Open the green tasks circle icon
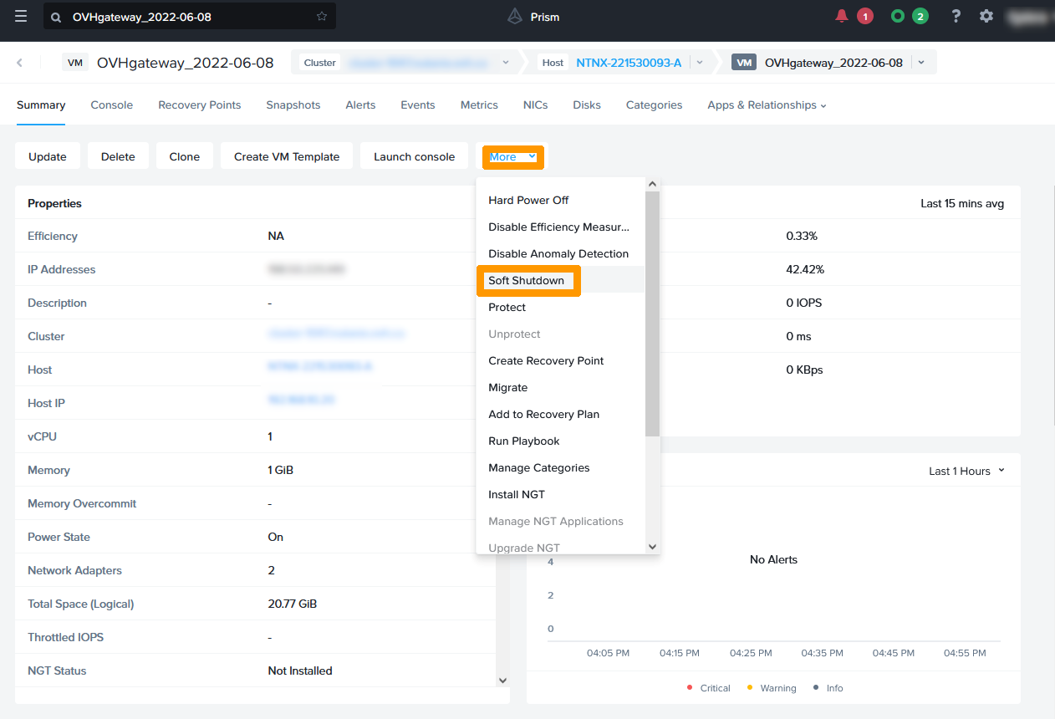Screen dimensions: 1055x719 (898, 16)
